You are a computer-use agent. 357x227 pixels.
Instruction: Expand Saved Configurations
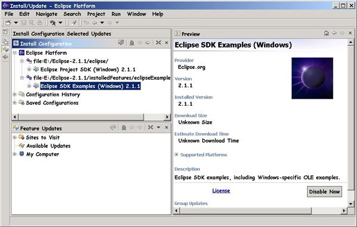coord(14,103)
